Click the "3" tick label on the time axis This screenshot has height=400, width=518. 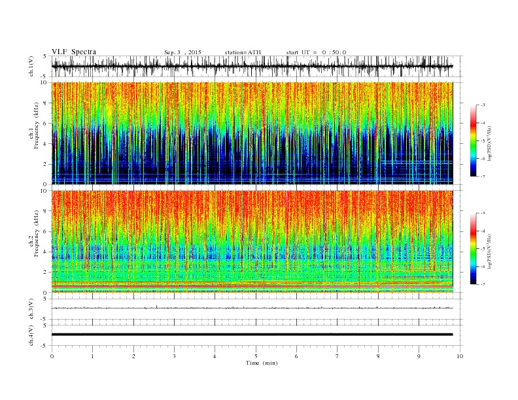[x=174, y=356]
